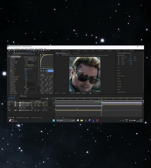Click the current time indicator playhead marker
The height and width of the screenshot is (168, 151).
pos(101,99)
